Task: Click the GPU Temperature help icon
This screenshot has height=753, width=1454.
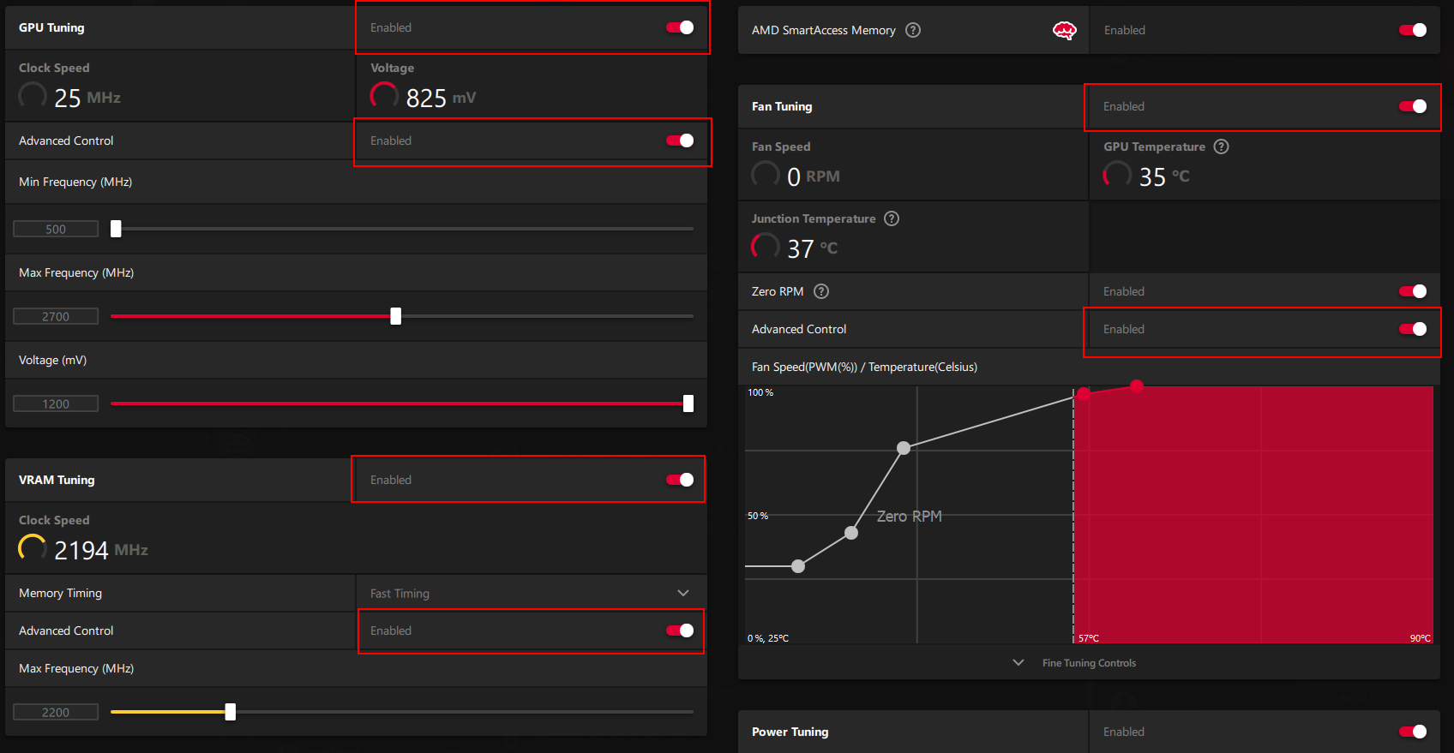Action: 1222,146
